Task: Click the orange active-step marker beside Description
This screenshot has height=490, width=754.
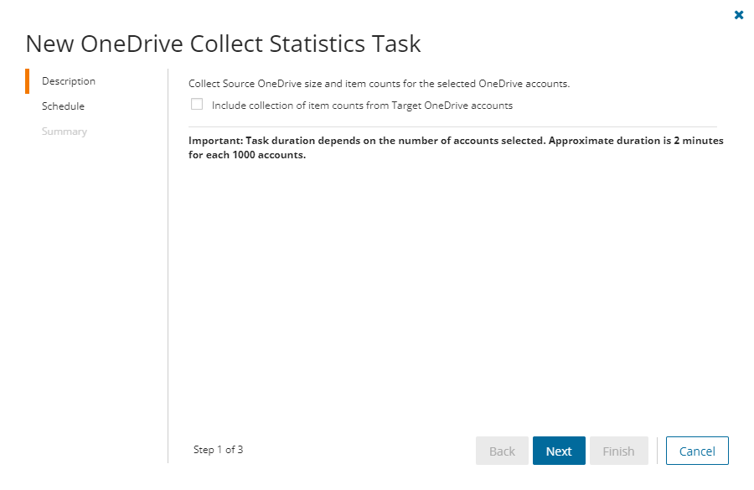Action: tap(28, 81)
